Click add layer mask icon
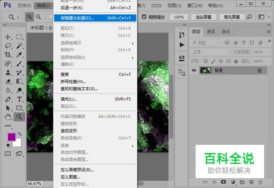The height and width of the screenshot is (188, 274). pyautogui.click(x=223, y=182)
